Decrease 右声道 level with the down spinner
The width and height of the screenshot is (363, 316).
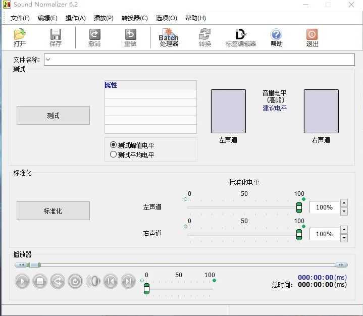point(344,238)
